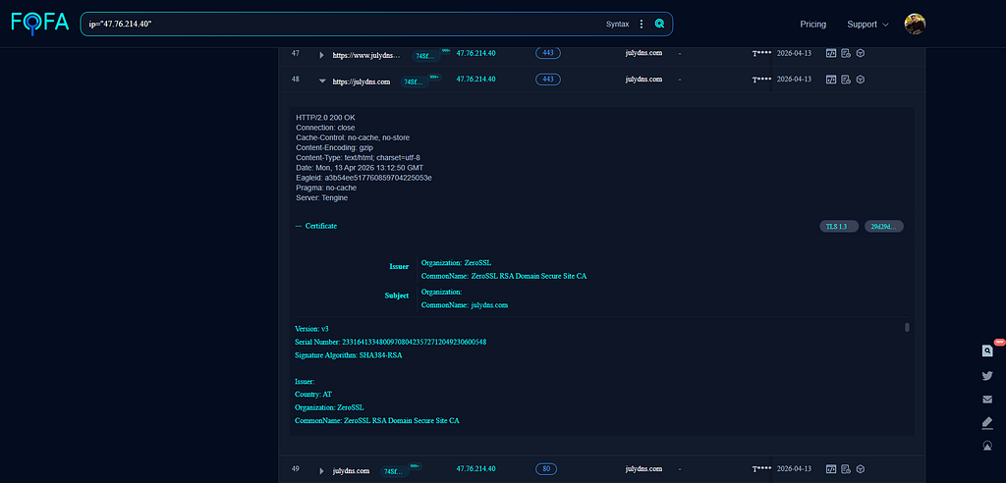Open the document search sidebar icon
1006x483 pixels.
pos(987,350)
